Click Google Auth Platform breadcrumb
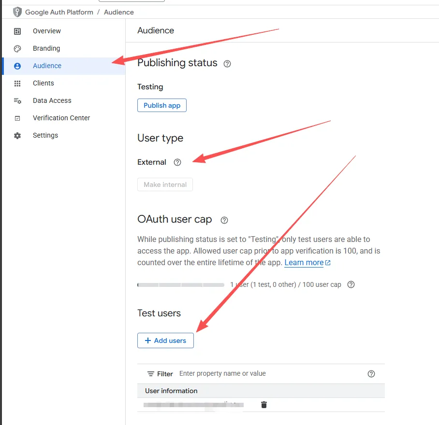The width and height of the screenshot is (439, 425). click(x=59, y=12)
